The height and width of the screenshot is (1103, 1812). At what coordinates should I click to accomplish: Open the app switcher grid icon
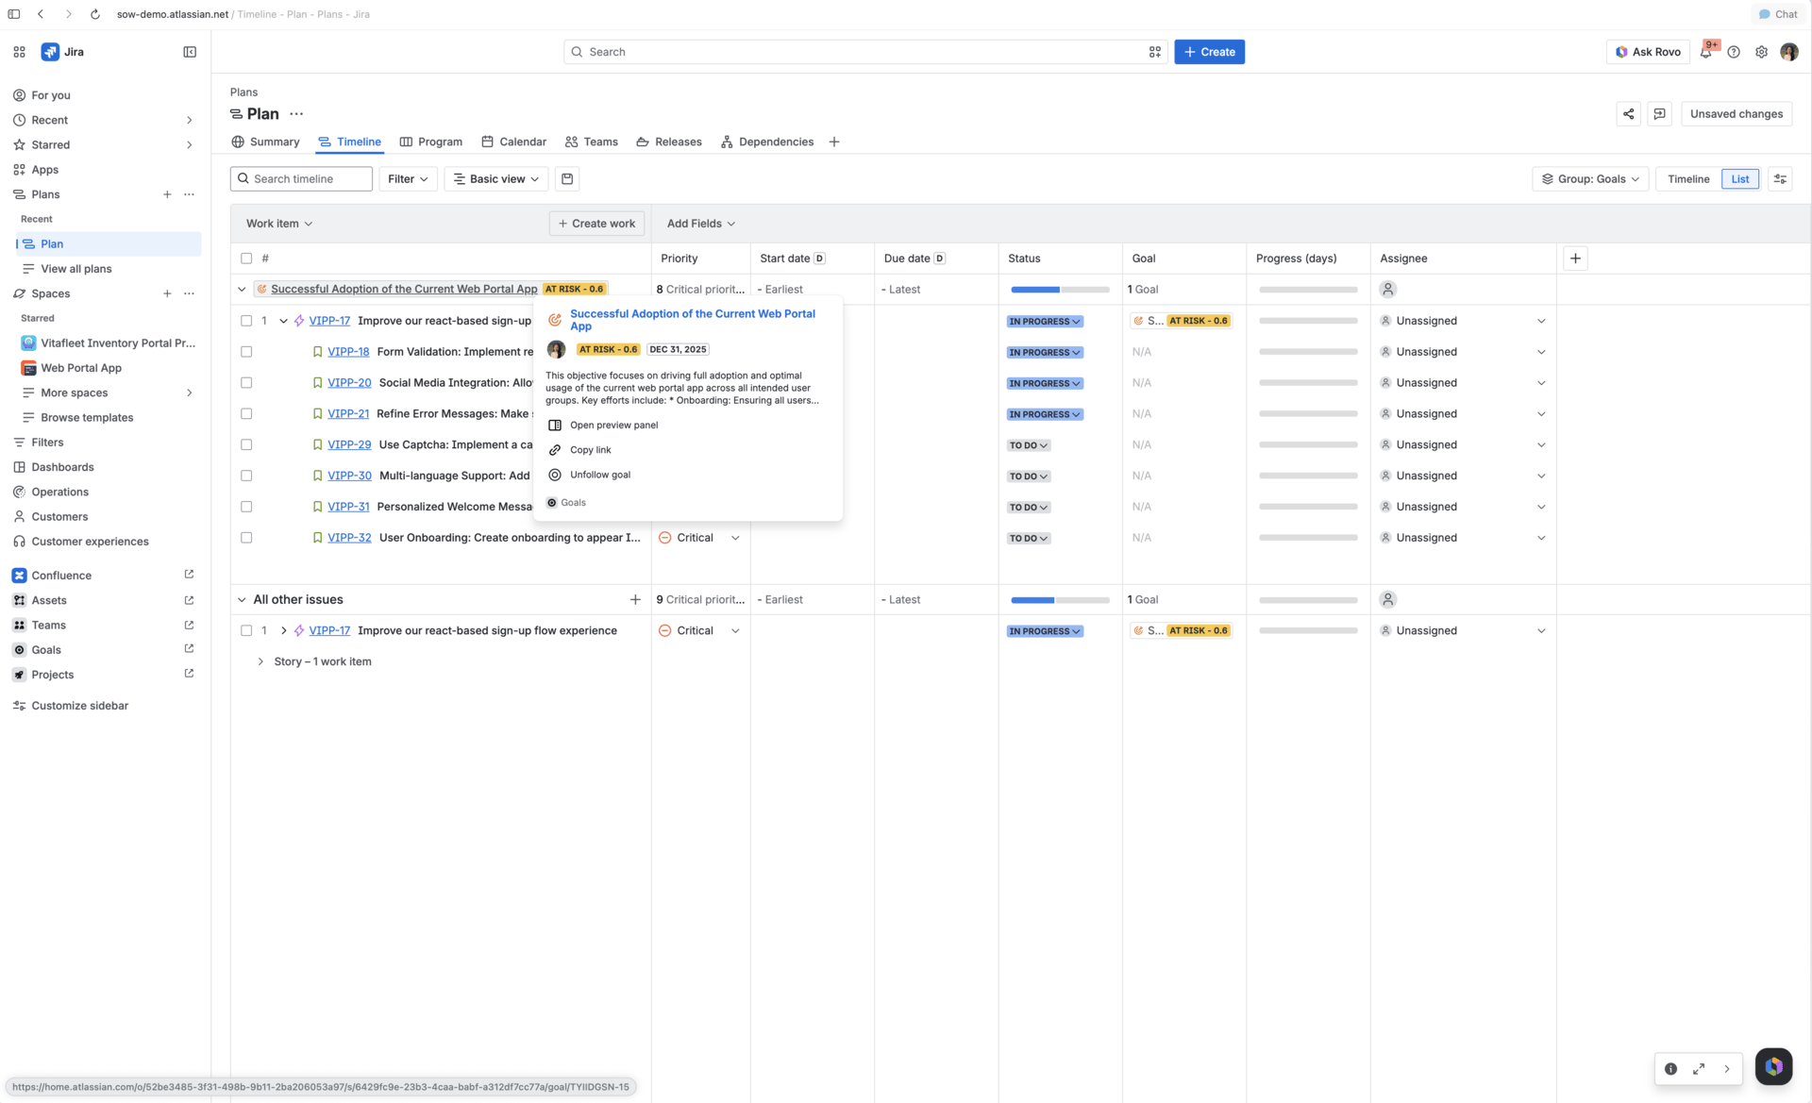(x=19, y=52)
